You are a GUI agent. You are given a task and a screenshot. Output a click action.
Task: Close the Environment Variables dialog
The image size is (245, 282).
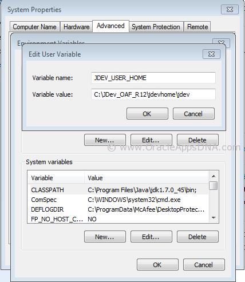(x=221, y=42)
